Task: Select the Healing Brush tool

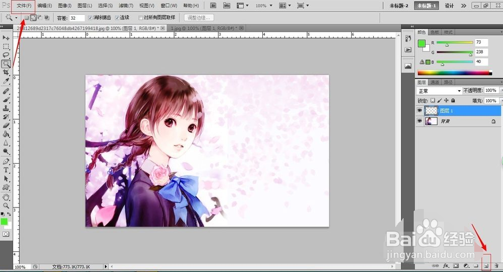Action: coord(6,91)
